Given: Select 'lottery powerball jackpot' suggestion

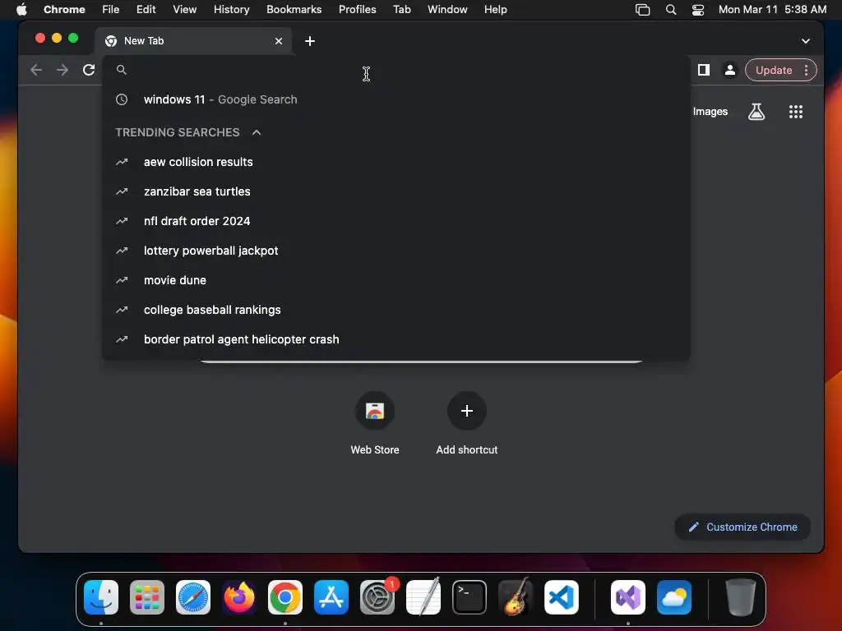Looking at the screenshot, I should click(x=396, y=251).
